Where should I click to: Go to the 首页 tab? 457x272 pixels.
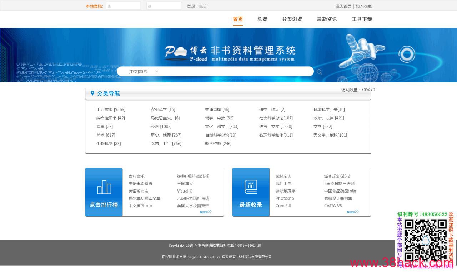tap(238, 19)
